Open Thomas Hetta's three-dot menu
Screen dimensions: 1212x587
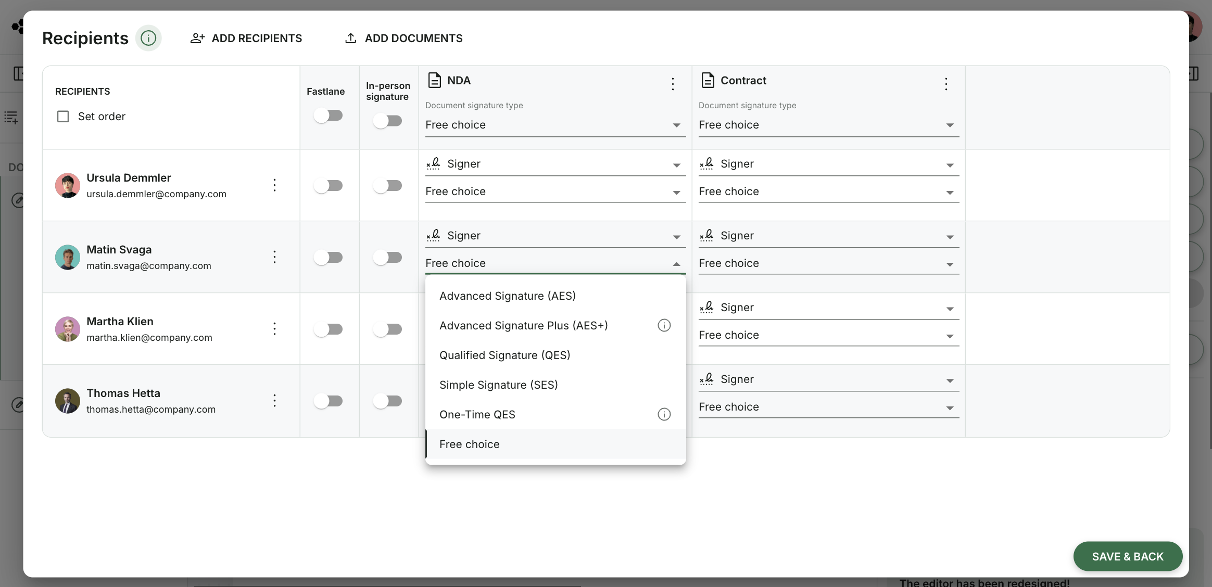click(274, 400)
